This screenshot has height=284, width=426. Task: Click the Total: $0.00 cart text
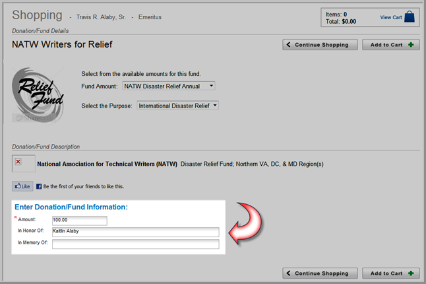[341, 22]
